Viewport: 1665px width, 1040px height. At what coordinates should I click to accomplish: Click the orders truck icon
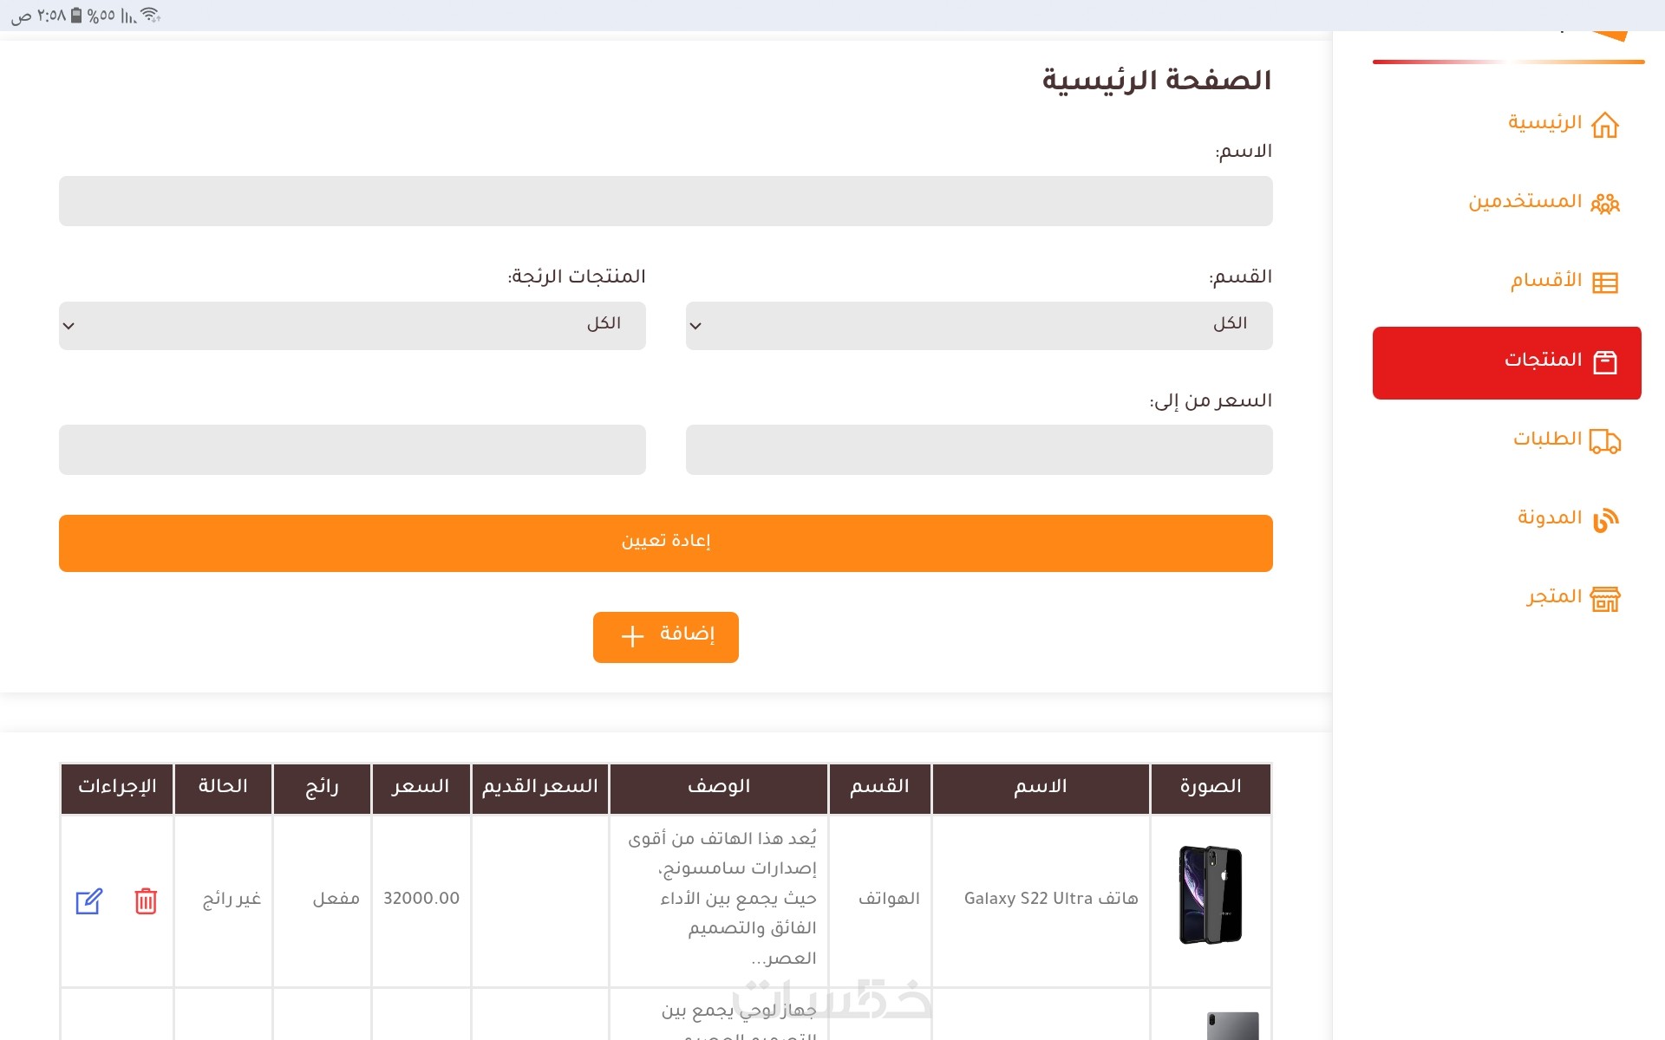pos(1604,441)
